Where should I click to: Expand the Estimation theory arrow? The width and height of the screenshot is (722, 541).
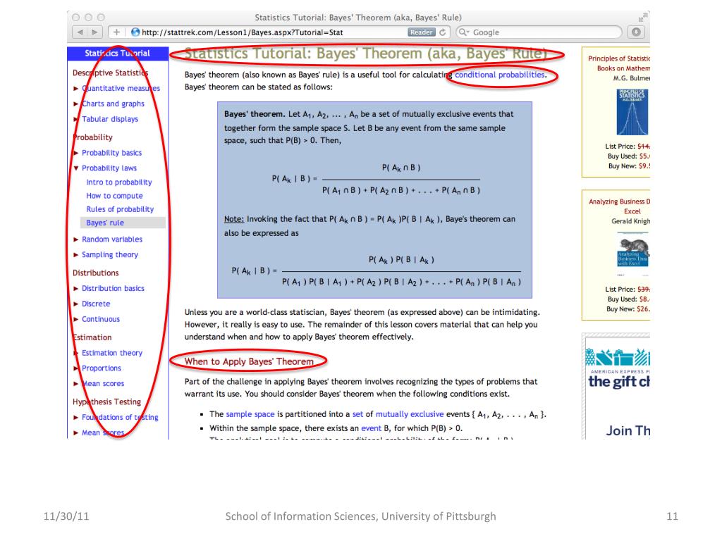76,353
